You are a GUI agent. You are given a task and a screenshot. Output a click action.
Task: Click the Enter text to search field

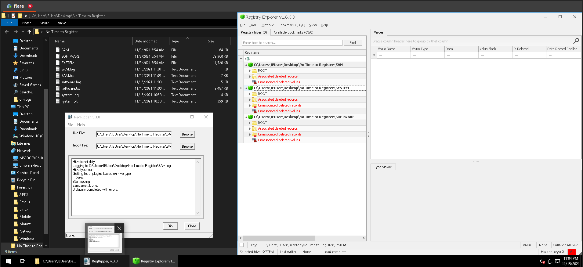(x=292, y=43)
